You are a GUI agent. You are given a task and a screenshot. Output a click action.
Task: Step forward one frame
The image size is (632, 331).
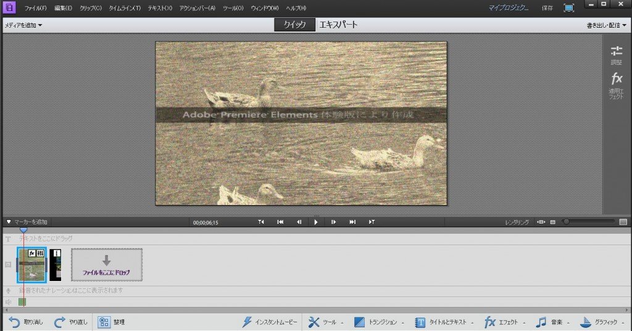[x=334, y=222]
